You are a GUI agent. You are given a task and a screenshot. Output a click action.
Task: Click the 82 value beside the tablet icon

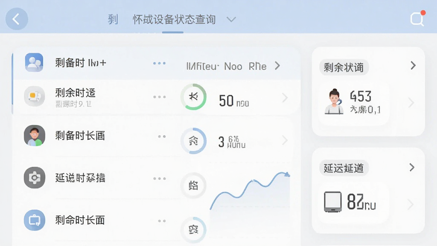coord(355,202)
